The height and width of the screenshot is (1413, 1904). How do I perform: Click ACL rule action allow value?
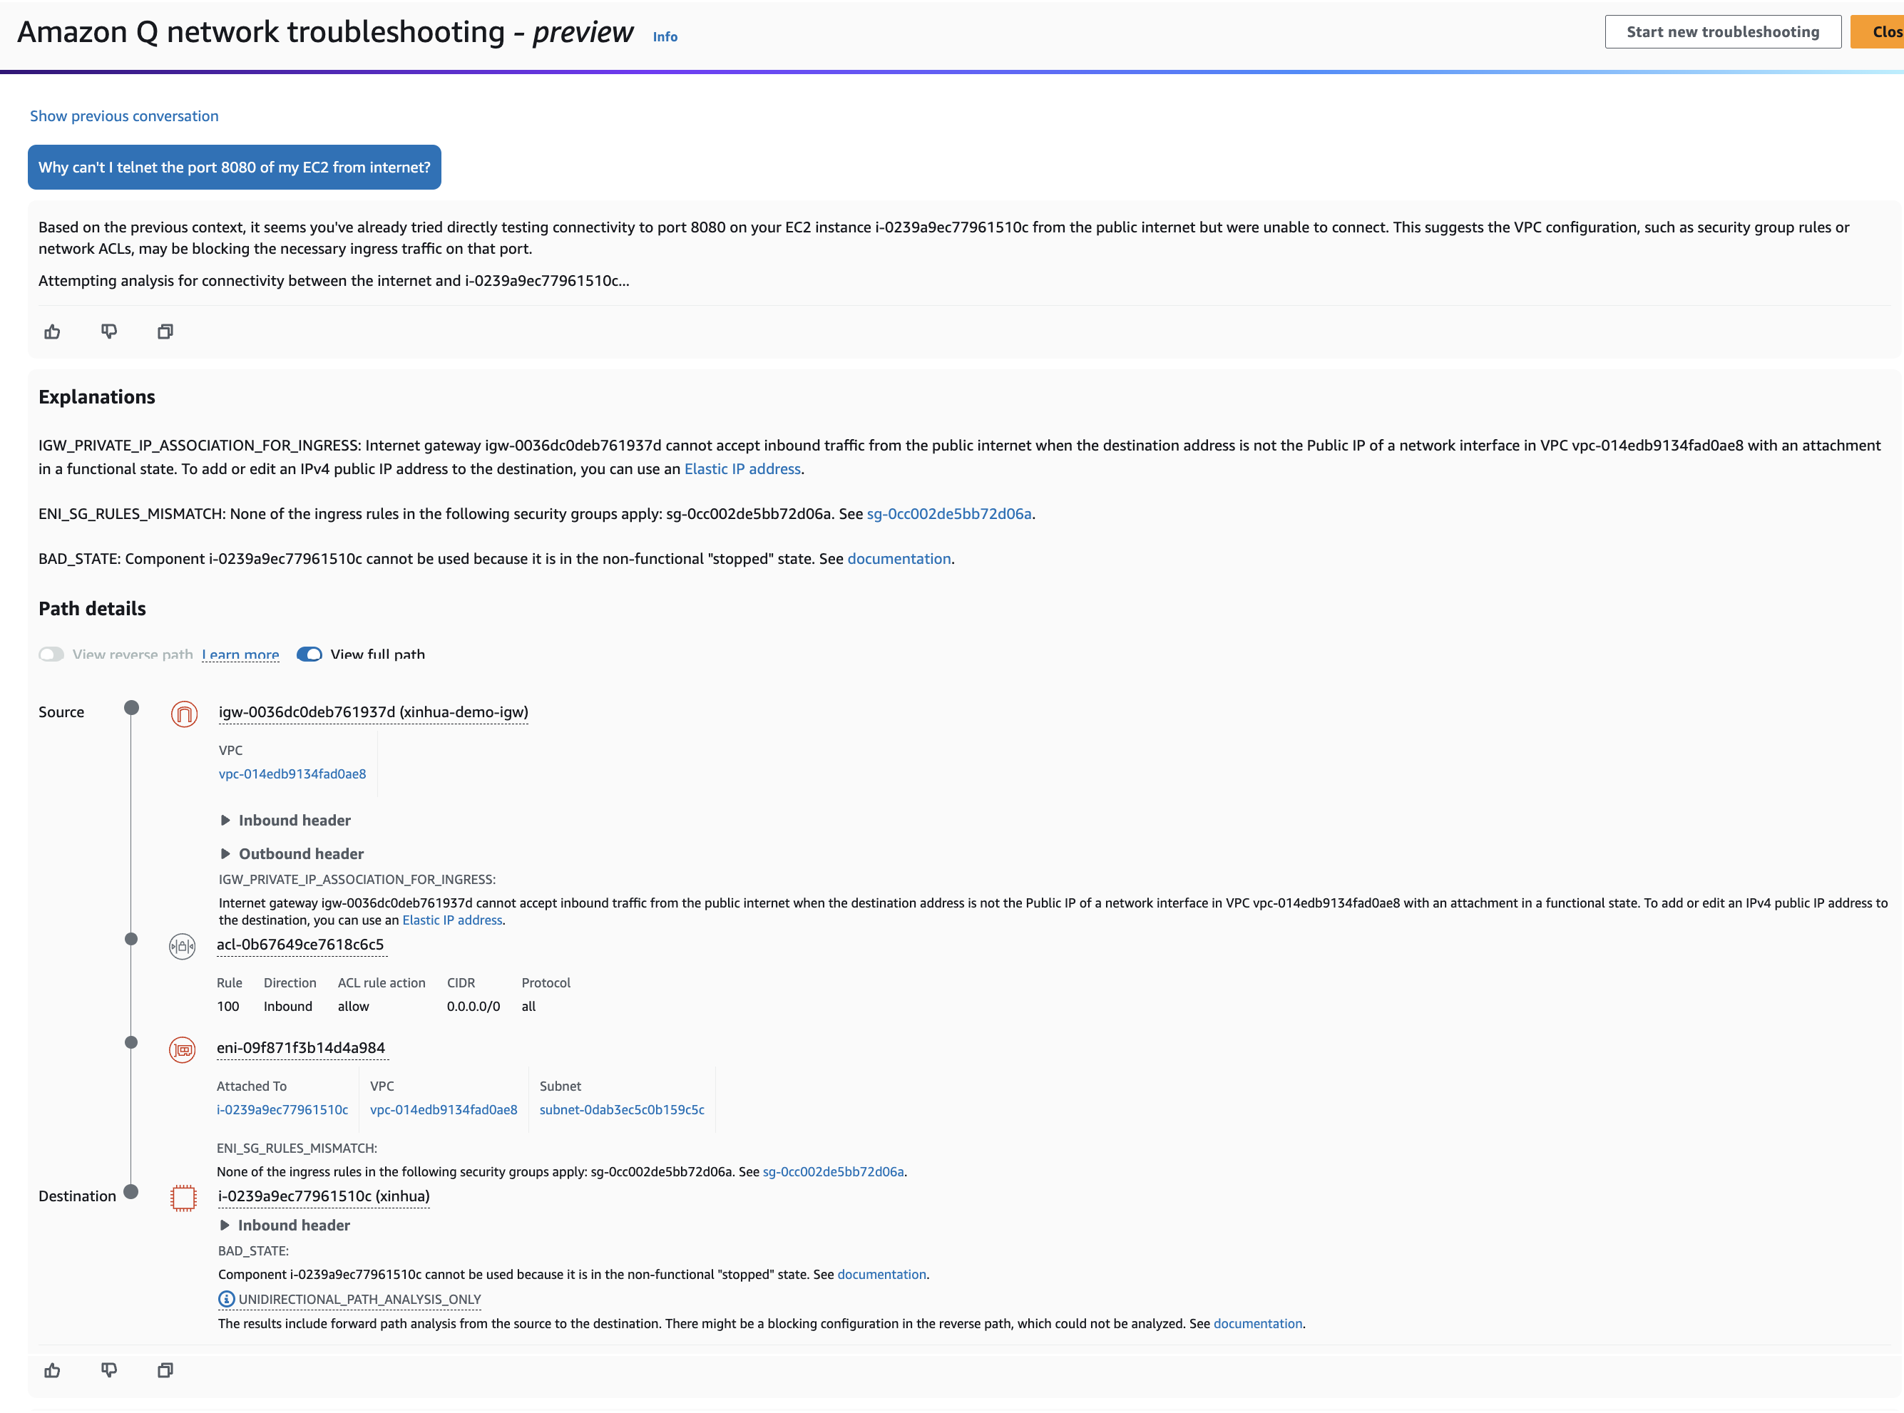coord(353,1007)
